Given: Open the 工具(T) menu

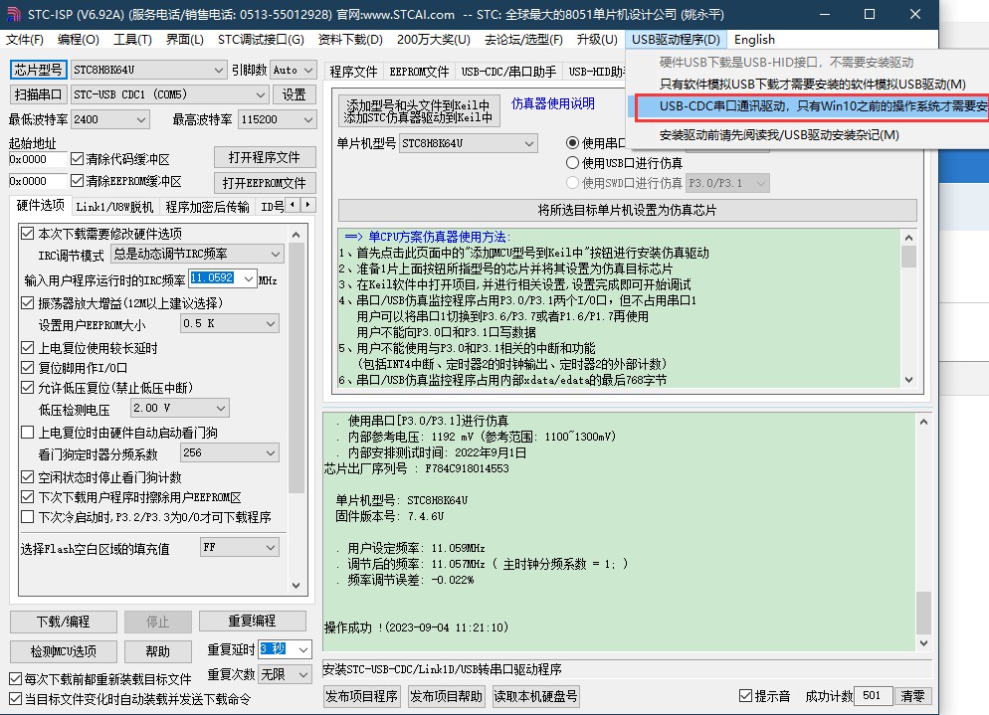Looking at the screenshot, I should (x=132, y=39).
